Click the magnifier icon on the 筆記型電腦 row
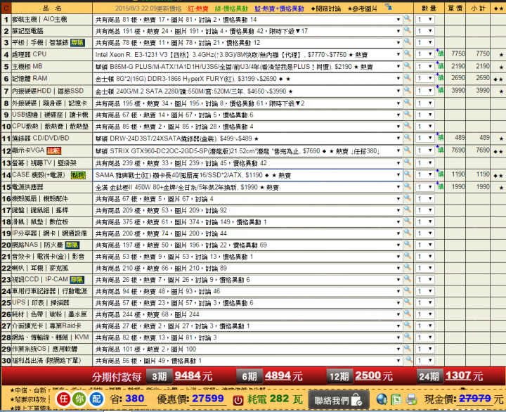This screenshot has height=412, width=506. point(408,30)
